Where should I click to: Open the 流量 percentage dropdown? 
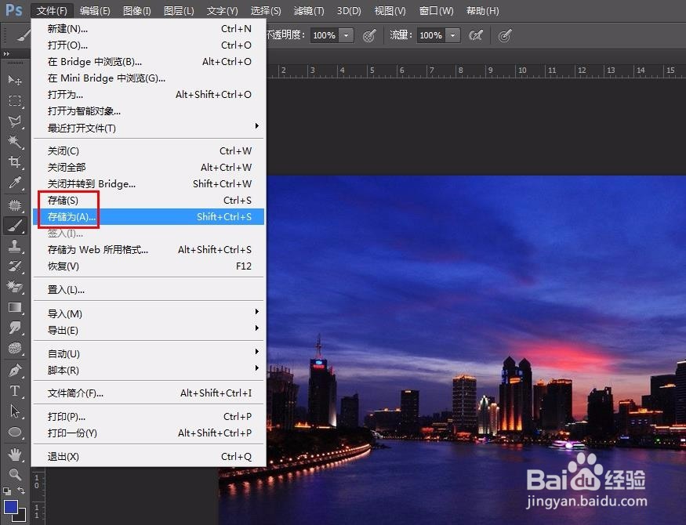click(x=453, y=35)
